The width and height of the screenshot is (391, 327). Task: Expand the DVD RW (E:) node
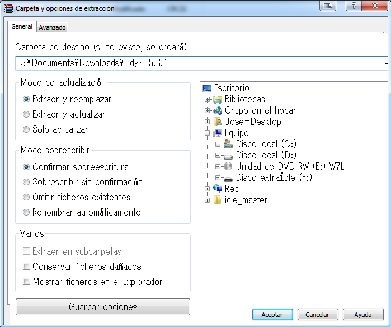point(218,166)
